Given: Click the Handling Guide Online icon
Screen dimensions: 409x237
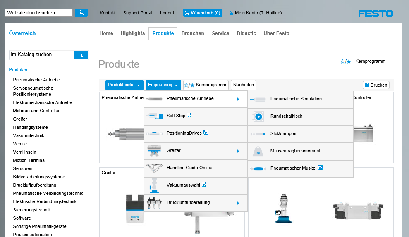Looking at the screenshot, I should pos(154,168).
